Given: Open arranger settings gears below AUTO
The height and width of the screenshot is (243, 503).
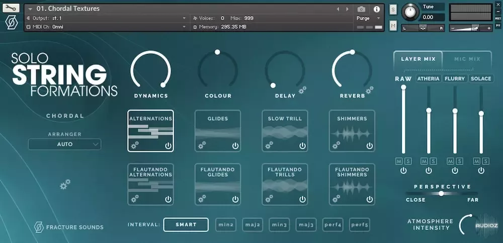Looking at the screenshot, I should click(x=65, y=184).
